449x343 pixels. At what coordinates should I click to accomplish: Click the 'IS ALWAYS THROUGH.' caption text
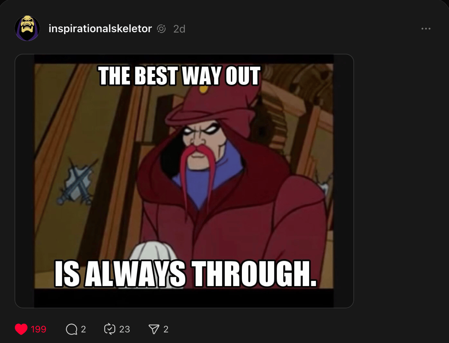coord(186,274)
